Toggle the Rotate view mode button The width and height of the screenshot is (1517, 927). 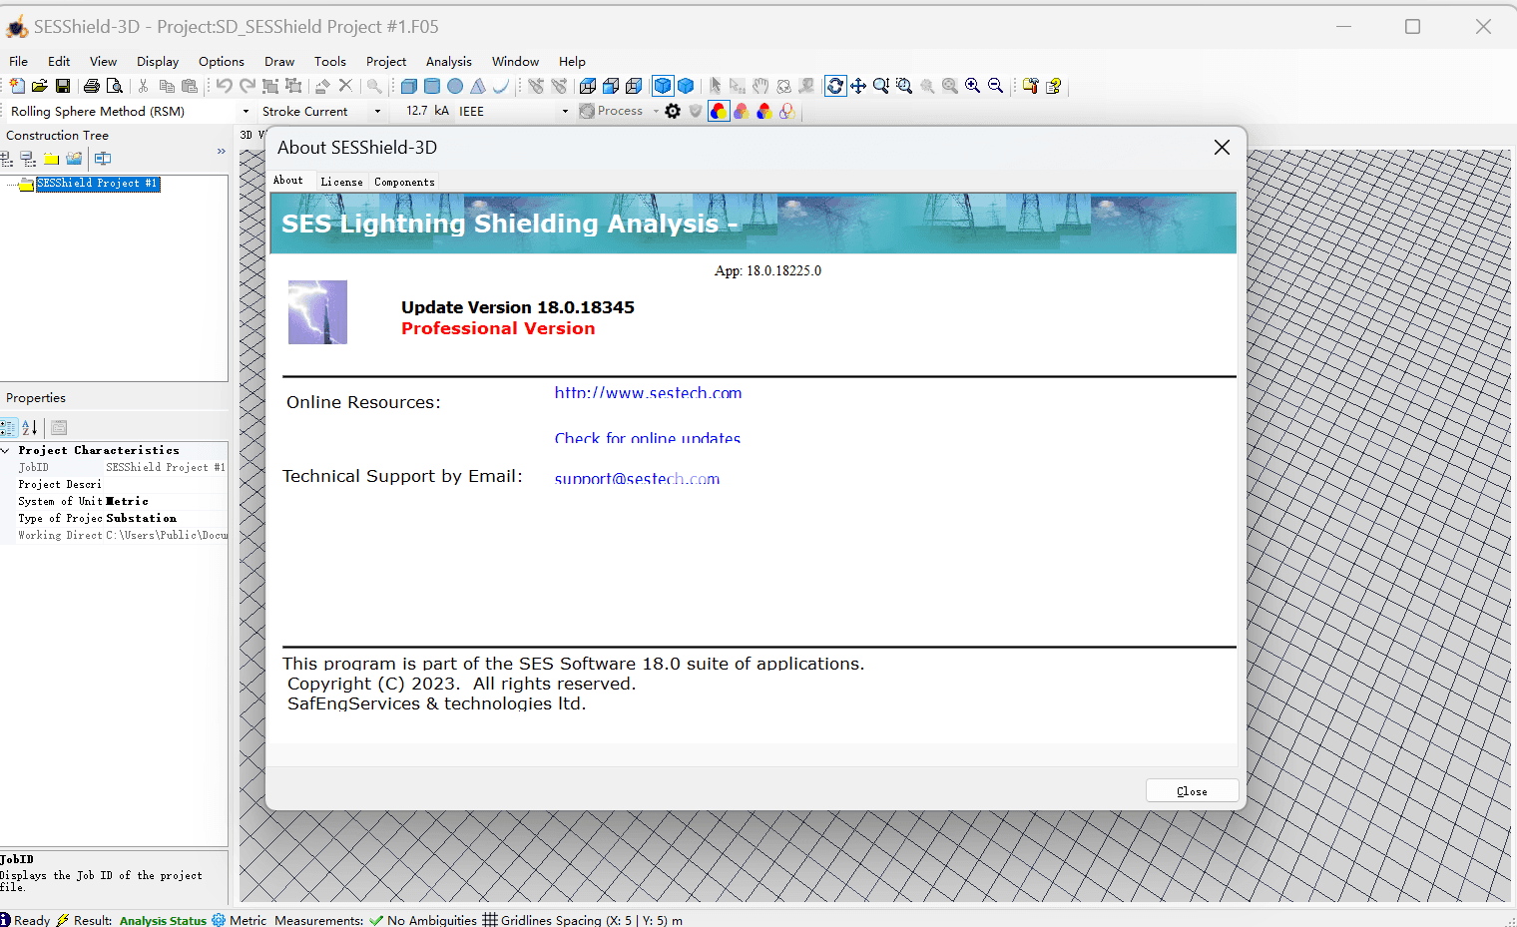pyautogui.click(x=835, y=86)
